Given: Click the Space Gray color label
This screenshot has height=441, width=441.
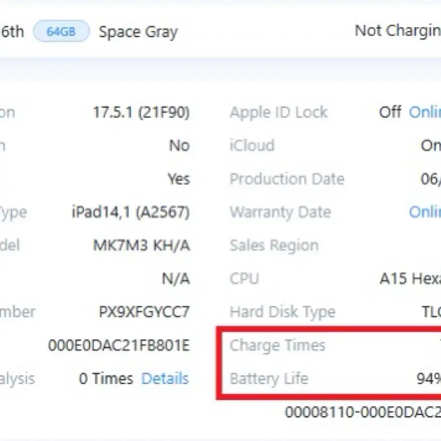Looking at the screenshot, I should coord(139,32).
